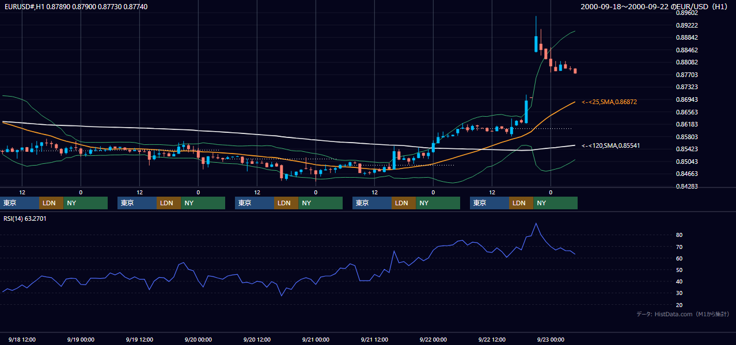
Task: Click price axis value 0.85043
Action: (x=686, y=162)
